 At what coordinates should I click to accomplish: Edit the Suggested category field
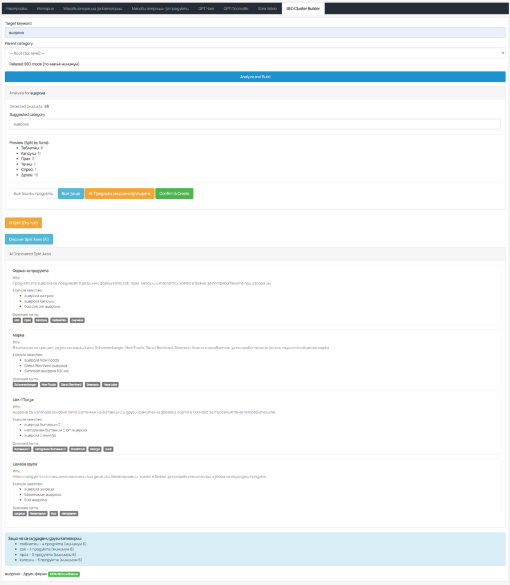click(255, 124)
